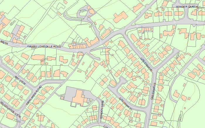Click the blue marker symbol on the building
Image resolution: width=205 pixels, height=128 pixels.
pos(103,64)
